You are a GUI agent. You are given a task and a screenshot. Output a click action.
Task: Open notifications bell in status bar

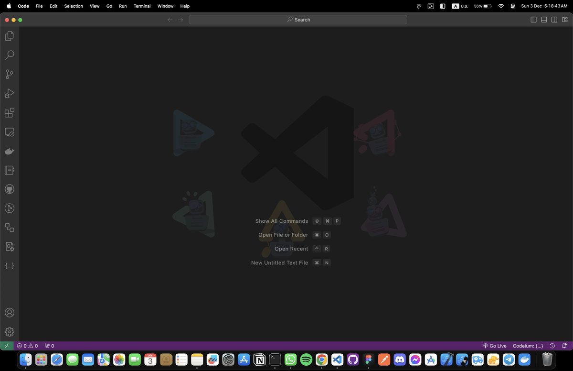click(x=564, y=346)
